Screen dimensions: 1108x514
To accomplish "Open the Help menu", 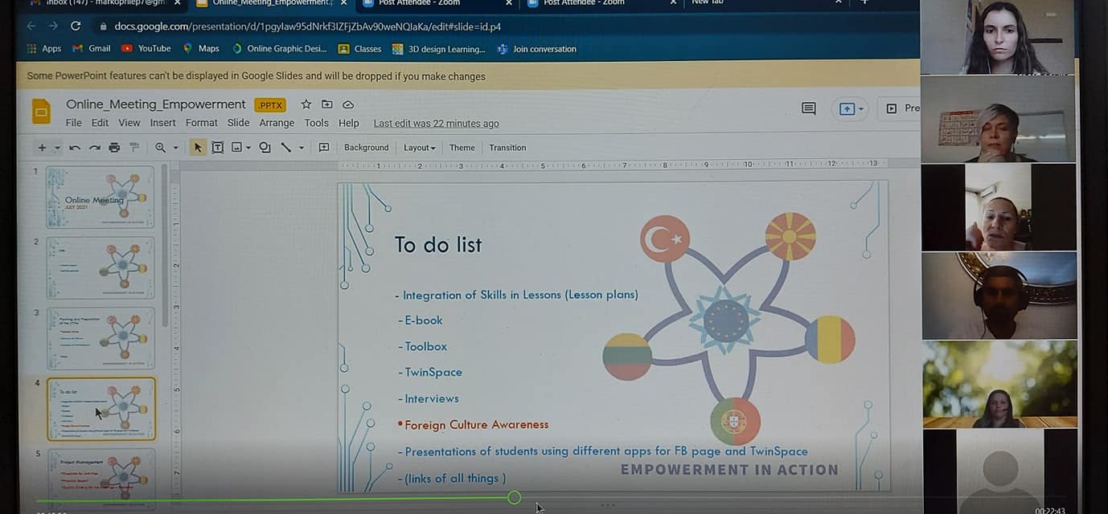I will [x=348, y=123].
